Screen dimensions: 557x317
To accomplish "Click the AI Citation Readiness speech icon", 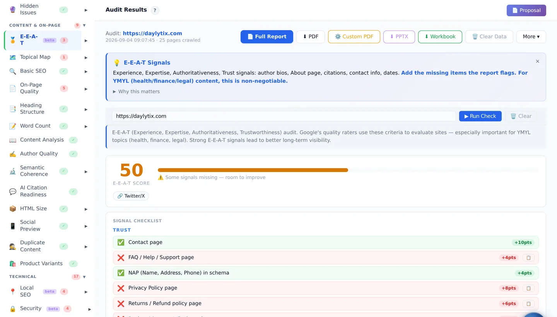I will pyautogui.click(x=13, y=191).
